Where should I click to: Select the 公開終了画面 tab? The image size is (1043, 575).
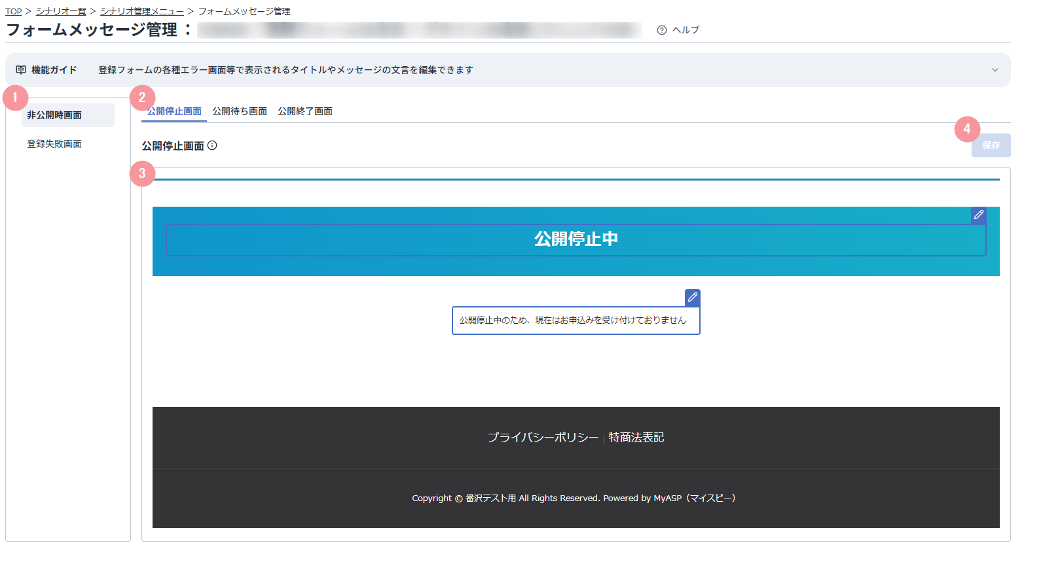point(305,111)
